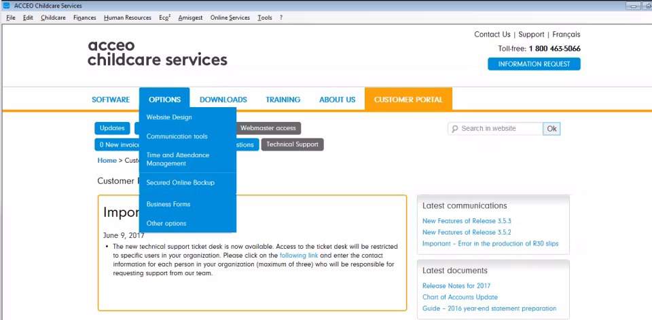Follow the 'following link' in the notice

tap(298, 255)
